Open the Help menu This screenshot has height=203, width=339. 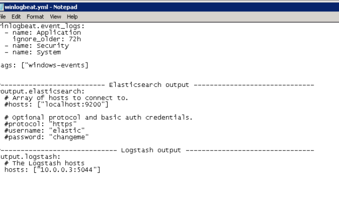(72, 17)
